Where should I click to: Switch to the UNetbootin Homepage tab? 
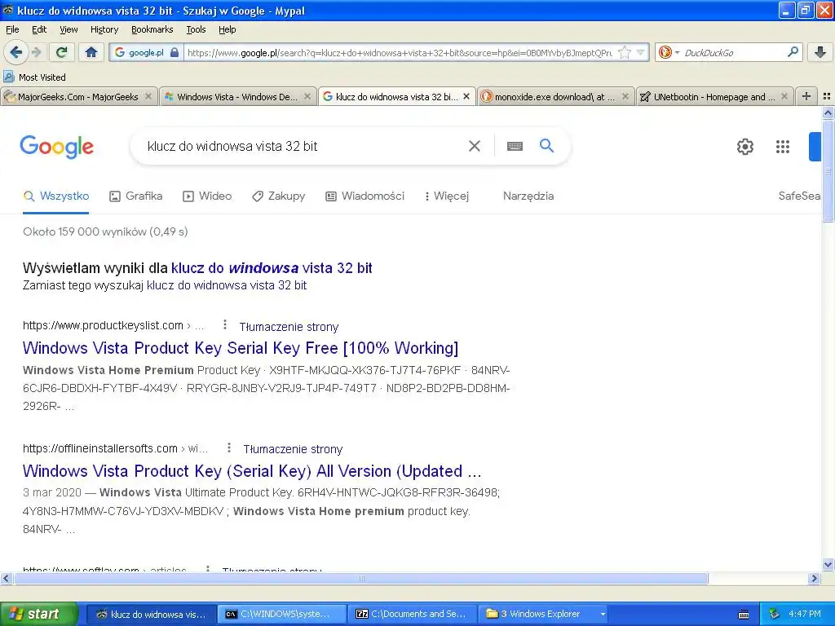point(714,96)
